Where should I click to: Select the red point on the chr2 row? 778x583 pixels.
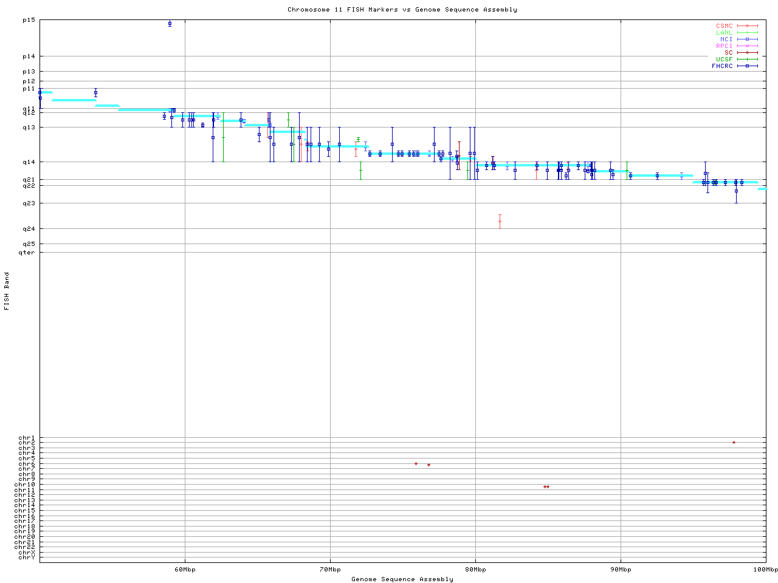tap(734, 443)
